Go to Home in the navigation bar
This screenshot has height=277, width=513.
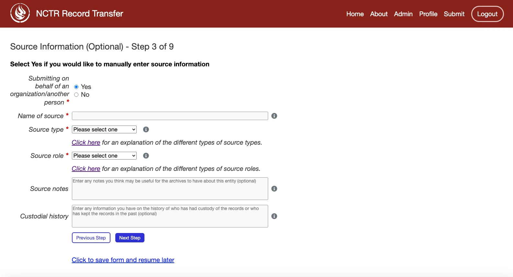[x=355, y=14]
